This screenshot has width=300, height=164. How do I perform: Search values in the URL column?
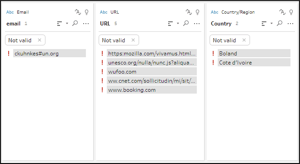click(x=186, y=23)
